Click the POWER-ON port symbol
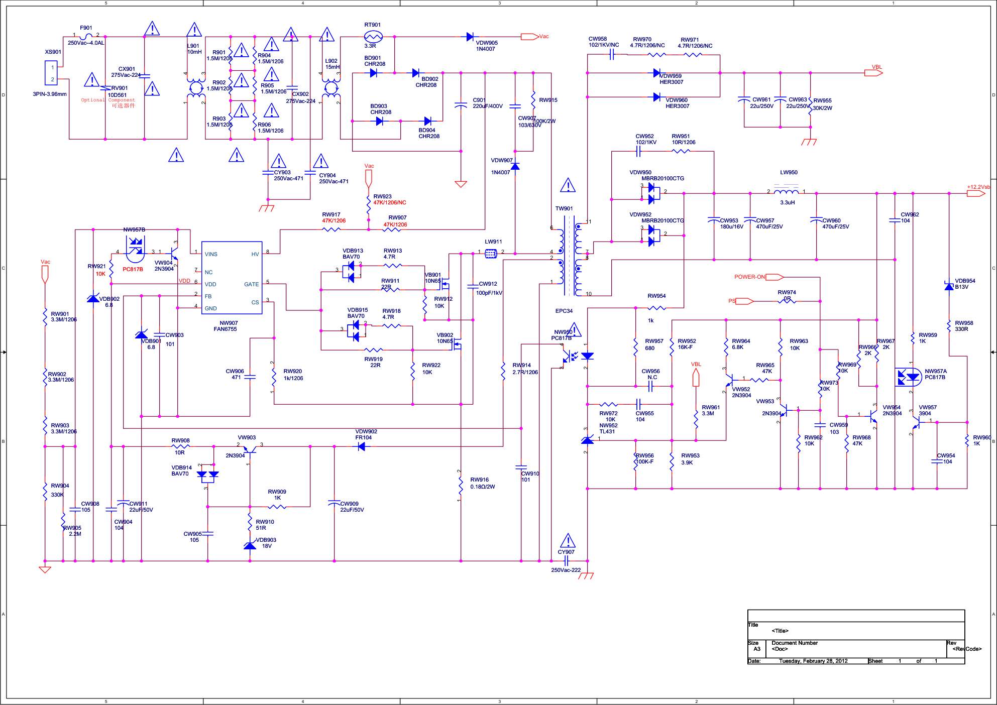The image size is (997, 705). point(774,277)
